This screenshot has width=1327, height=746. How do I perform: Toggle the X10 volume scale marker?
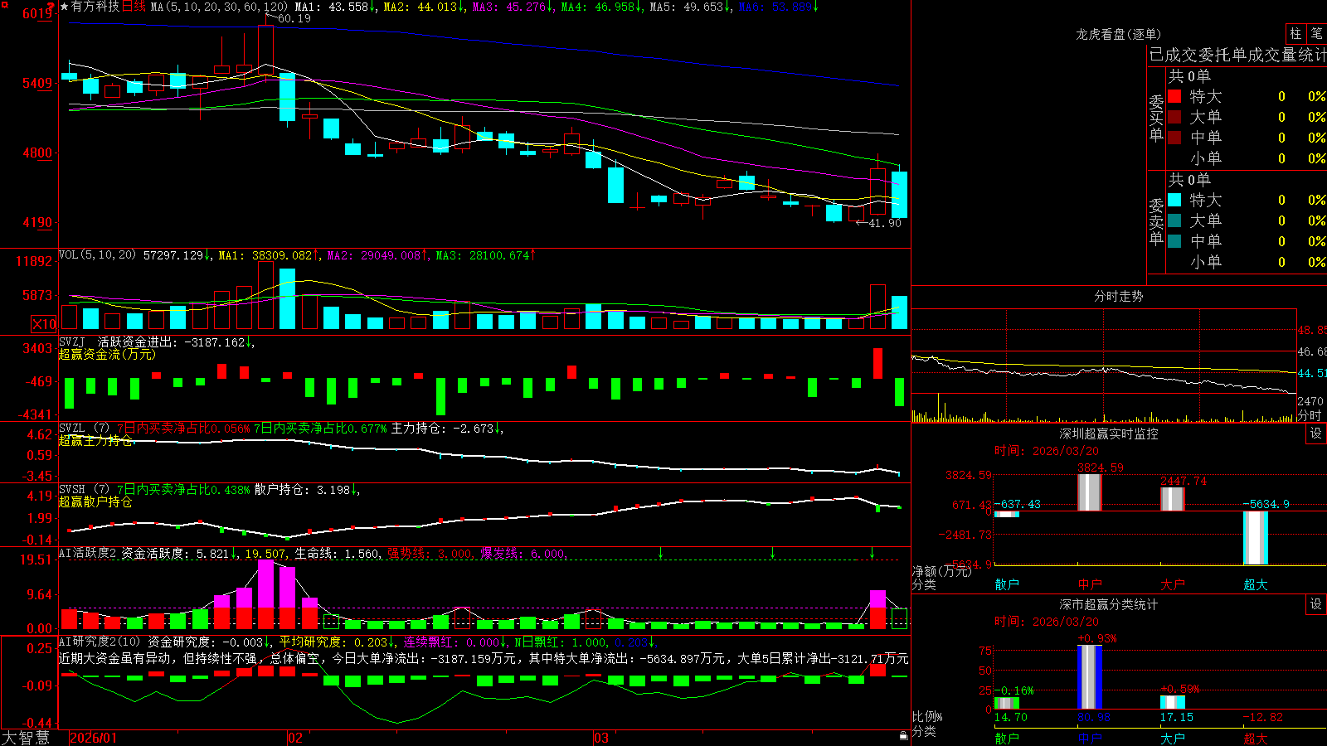pos(44,324)
